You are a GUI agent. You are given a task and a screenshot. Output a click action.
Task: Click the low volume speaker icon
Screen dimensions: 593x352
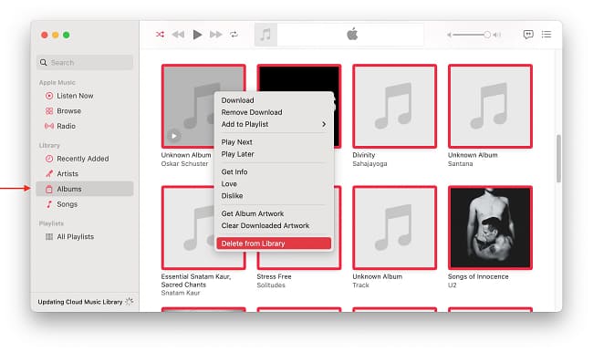[x=449, y=35]
